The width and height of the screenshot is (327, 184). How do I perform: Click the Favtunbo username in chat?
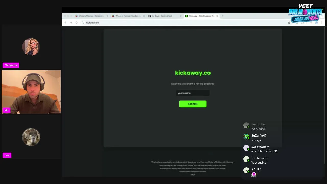tap(258, 124)
